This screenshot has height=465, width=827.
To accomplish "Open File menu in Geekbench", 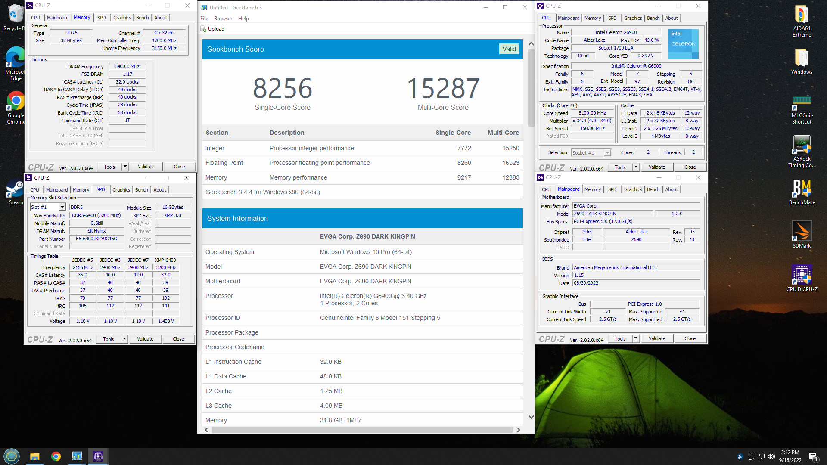I will (204, 19).
